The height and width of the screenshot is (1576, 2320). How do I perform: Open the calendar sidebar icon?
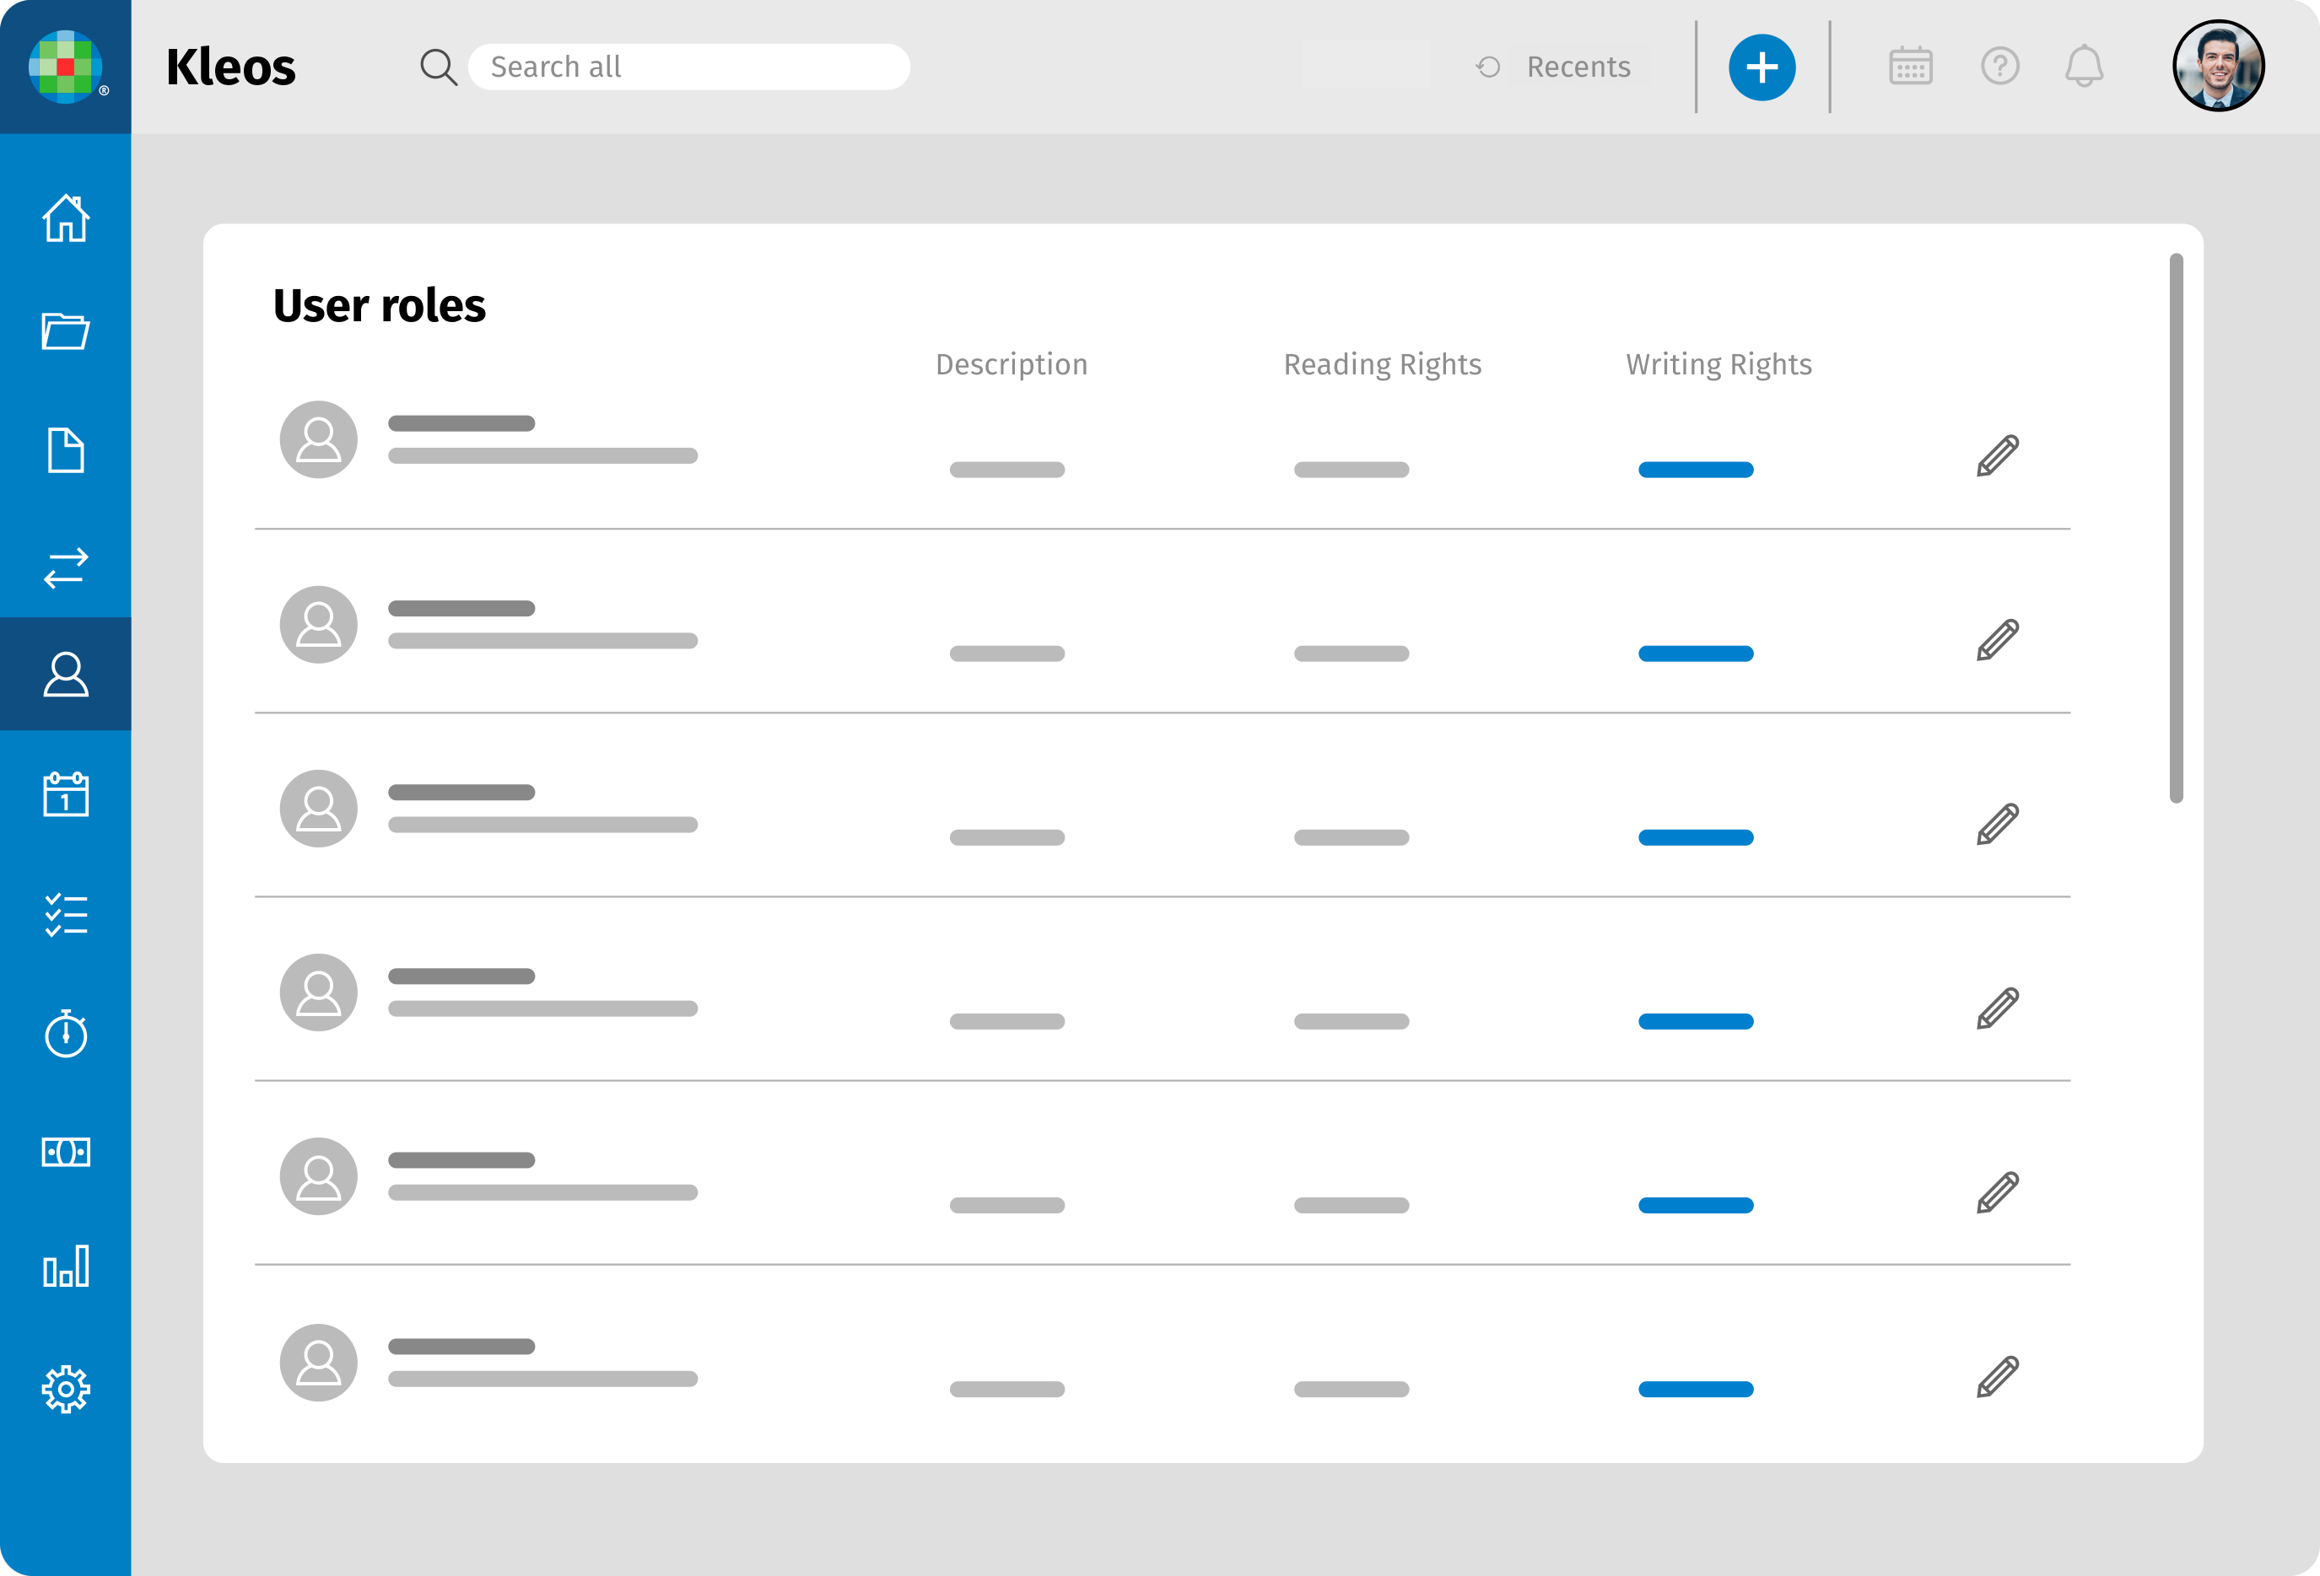pyautogui.click(x=66, y=794)
